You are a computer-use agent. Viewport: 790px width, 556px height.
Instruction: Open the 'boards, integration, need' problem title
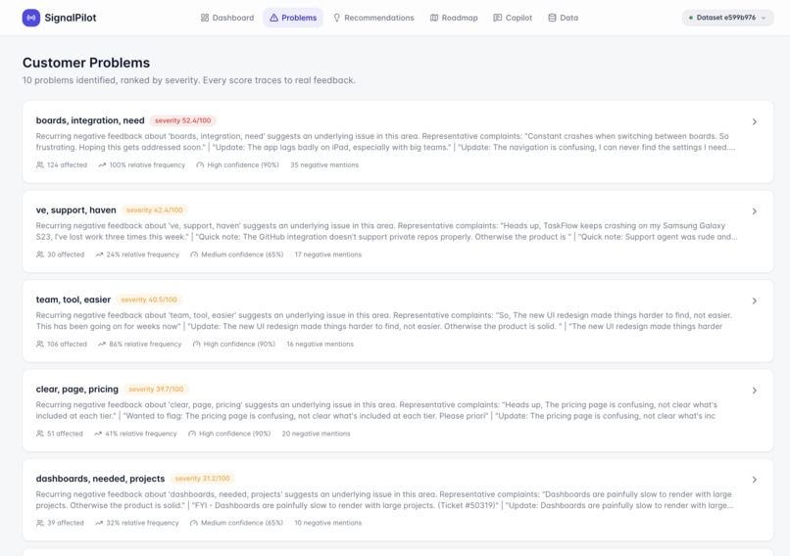pos(90,120)
